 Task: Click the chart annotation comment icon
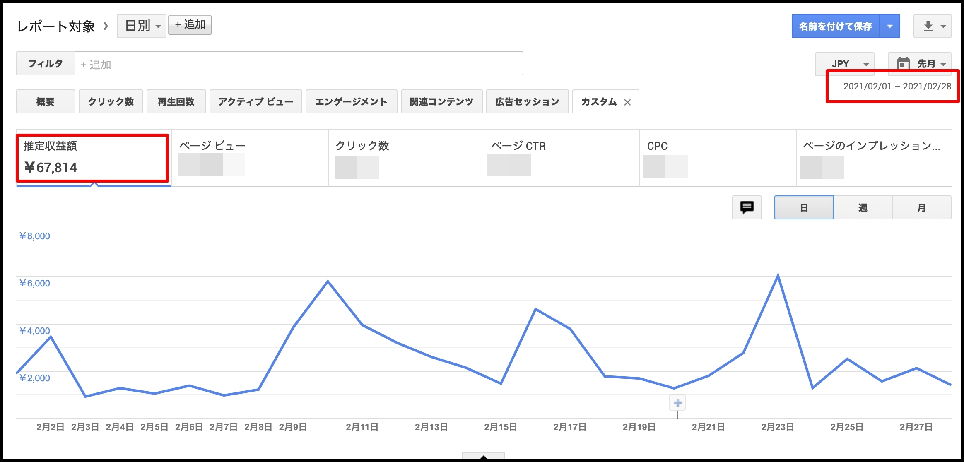click(x=747, y=207)
